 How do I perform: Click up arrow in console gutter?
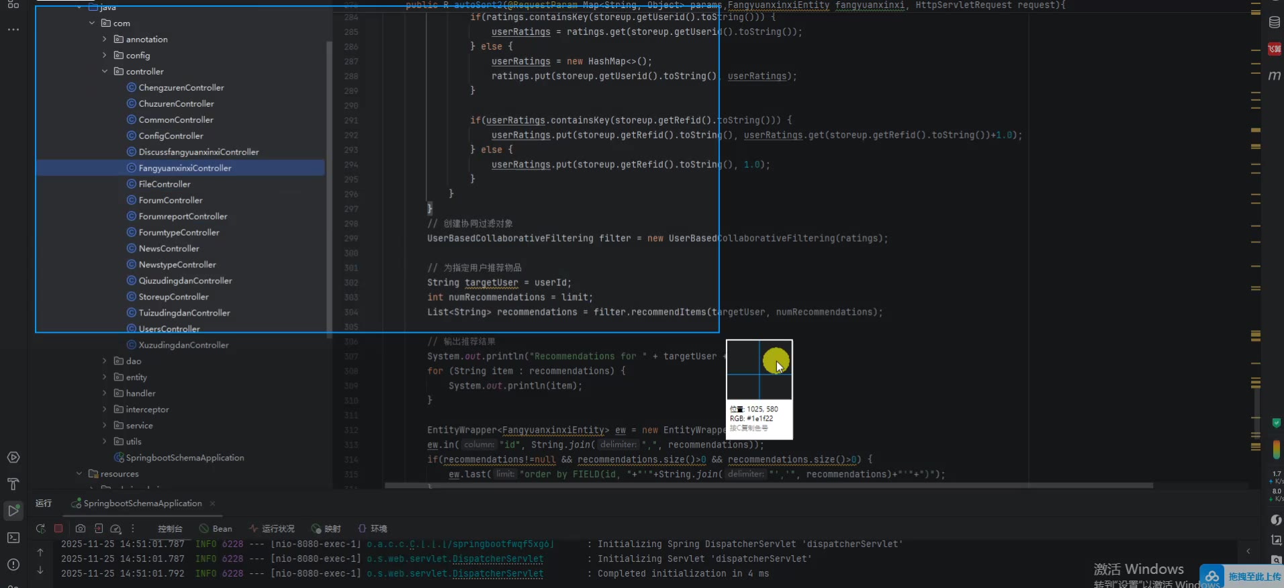[x=40, y=552]
